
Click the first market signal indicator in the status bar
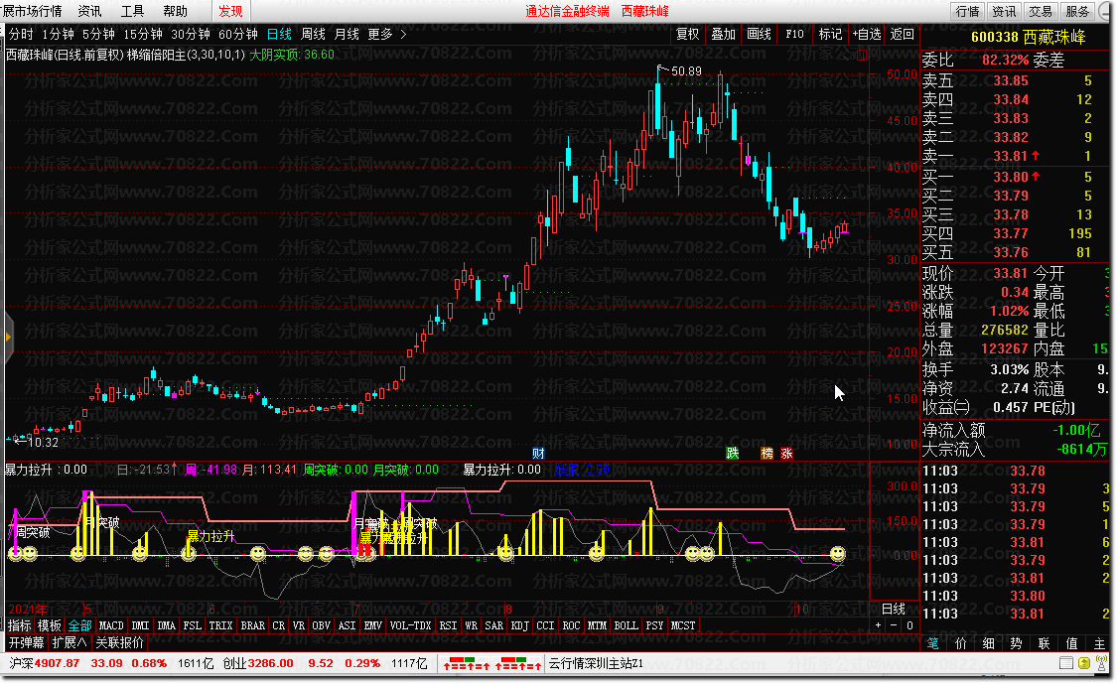(467, 664)
